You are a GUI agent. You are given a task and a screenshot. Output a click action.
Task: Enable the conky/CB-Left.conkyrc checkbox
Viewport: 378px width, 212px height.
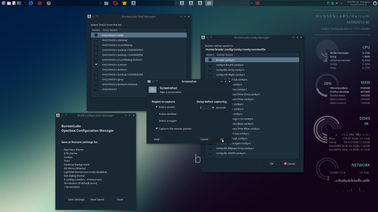pyautogui.click(x=210, y=65)
